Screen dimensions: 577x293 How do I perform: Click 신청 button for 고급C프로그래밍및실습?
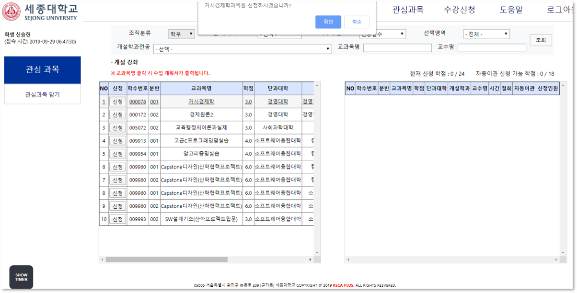pos(117,141)
